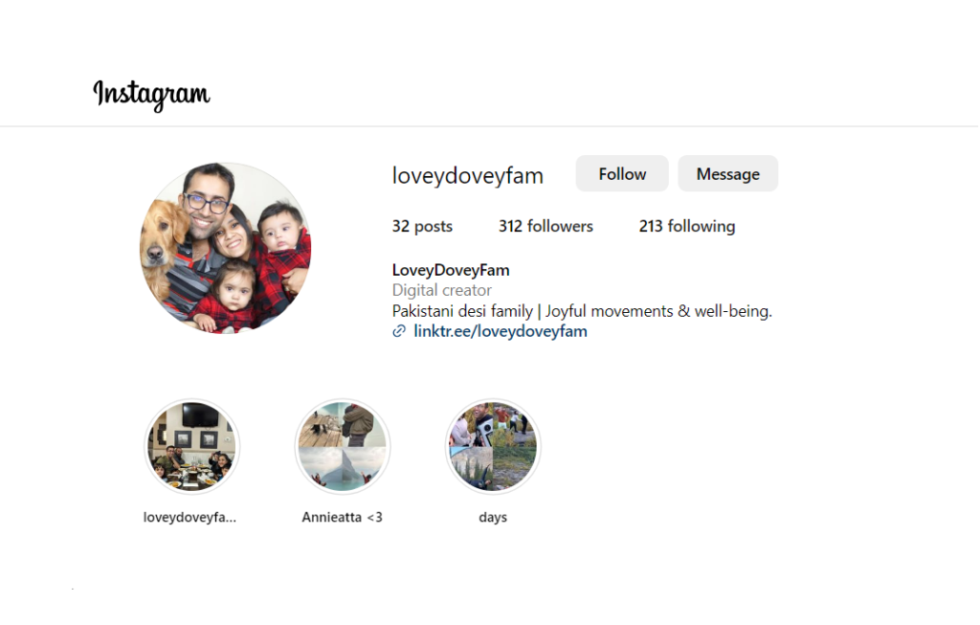Screen dimensions: 980x625
Task: Click the Annieatta <3 highlight label
Action: 342,518
